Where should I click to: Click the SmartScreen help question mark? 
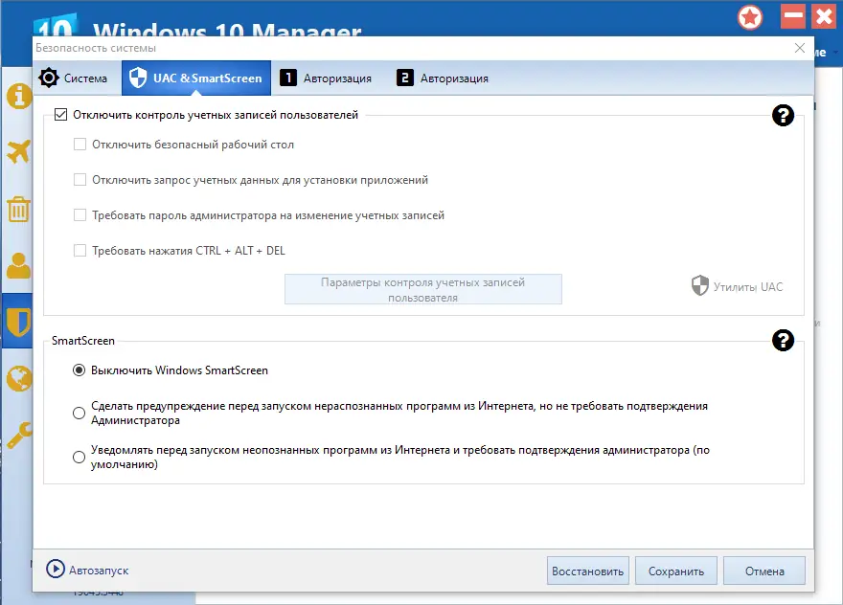784,340
